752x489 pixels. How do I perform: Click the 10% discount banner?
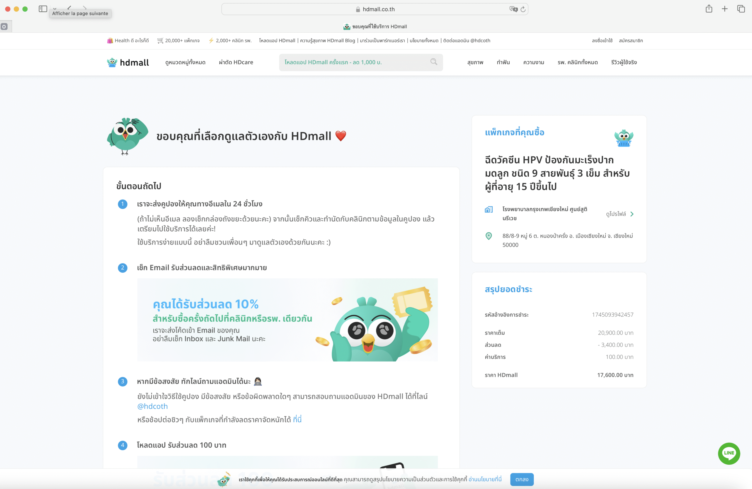(287, 319)
